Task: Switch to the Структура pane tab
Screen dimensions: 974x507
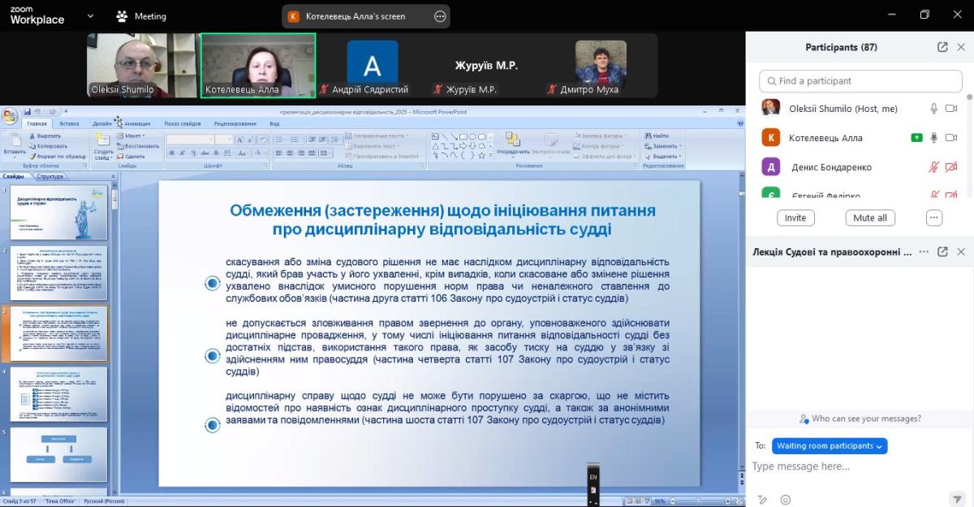Action: pyautogui.click(x=50, y=176)
